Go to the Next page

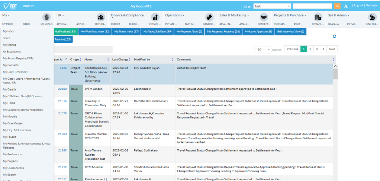point(332,49)
